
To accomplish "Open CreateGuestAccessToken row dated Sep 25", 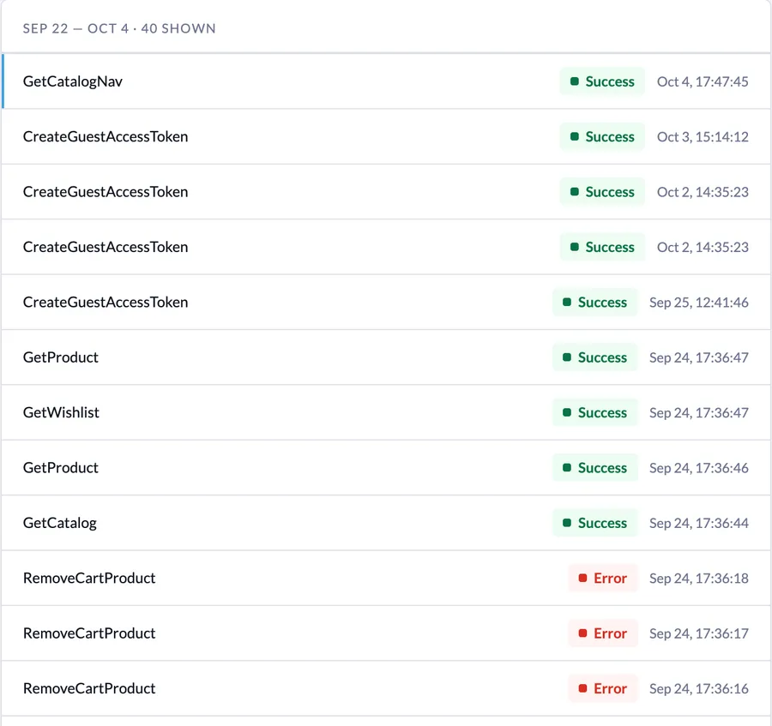I will click(386, 302).
